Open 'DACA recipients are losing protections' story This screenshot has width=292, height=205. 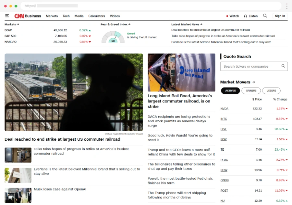179,121
